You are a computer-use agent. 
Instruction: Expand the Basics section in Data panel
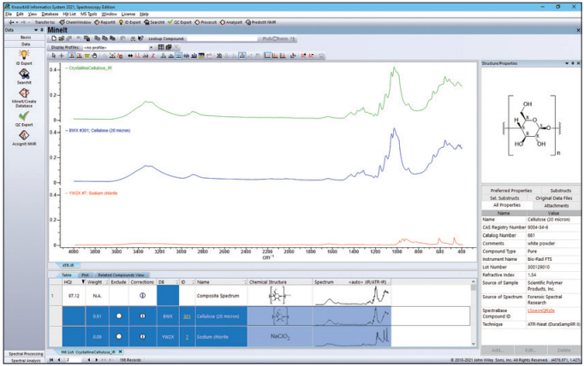tap(26, 38)
